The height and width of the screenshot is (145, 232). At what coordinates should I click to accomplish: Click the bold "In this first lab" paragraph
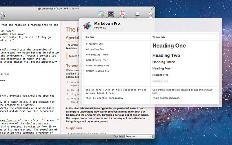pyautogui.click(x=107, y=115)
